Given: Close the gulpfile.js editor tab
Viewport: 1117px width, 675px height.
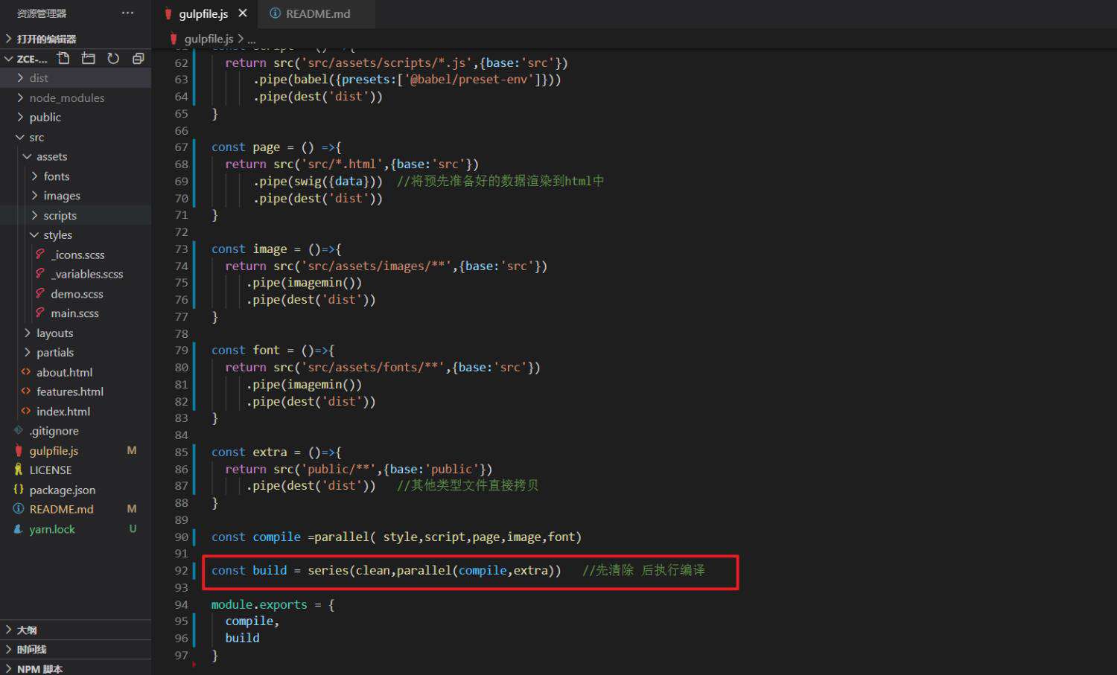Looking at the screenshot, I should [243, 13].
